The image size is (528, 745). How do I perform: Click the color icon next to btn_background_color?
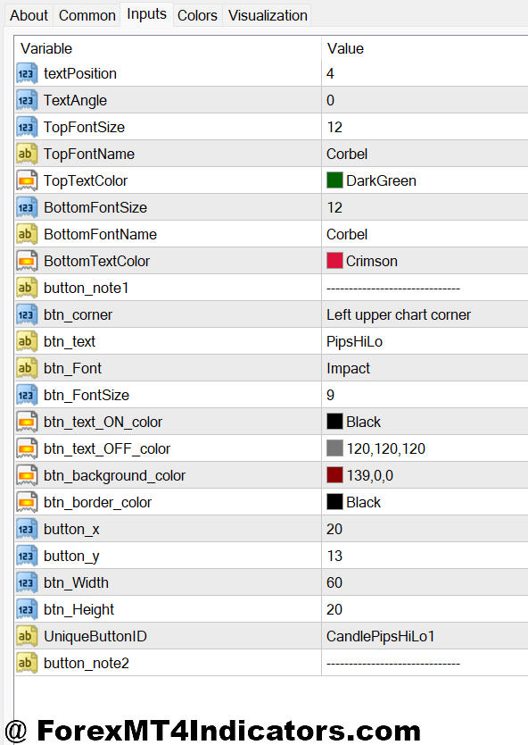tap(27, 475)
